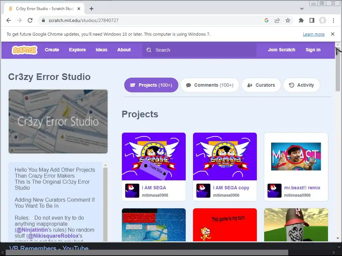Switch to the Comments (100+) tab
This screenshot has height=256, width=342.
click(210, 85)
